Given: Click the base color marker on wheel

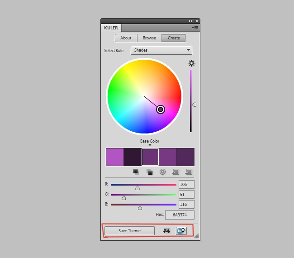Looking at the screenshot, I should [x=161, y=109].
